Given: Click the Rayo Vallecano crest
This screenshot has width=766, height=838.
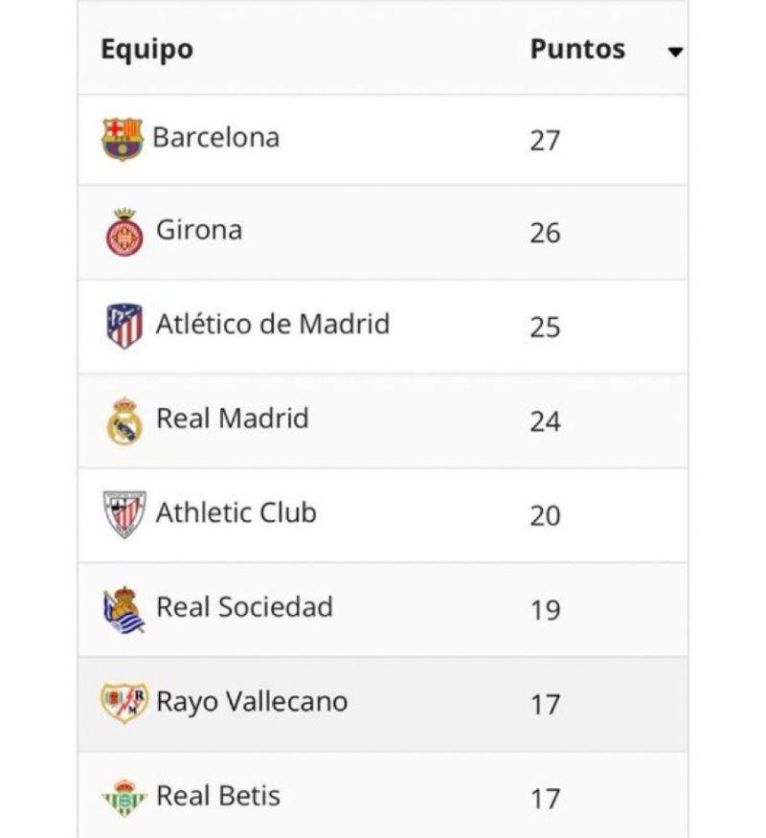Looking at the screenshot, I should [x=124, y=702].
